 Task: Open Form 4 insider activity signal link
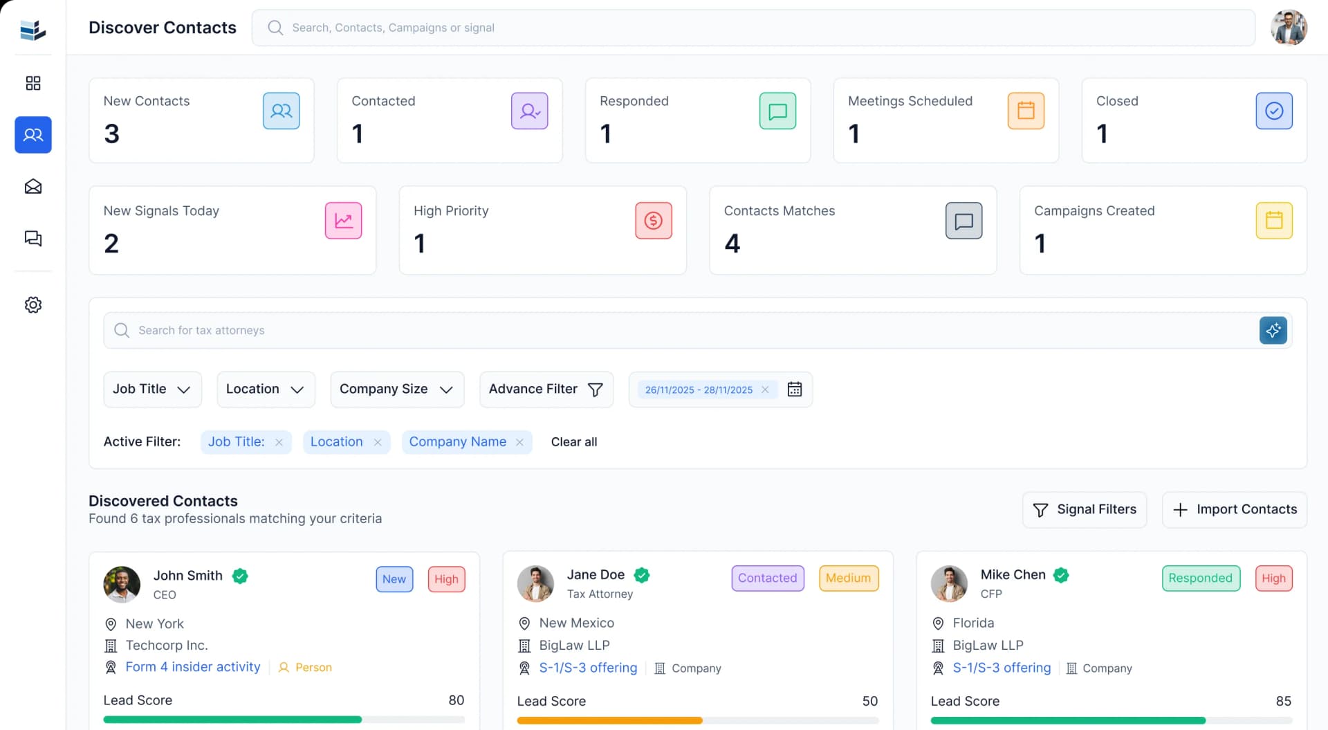click(193, 667)
